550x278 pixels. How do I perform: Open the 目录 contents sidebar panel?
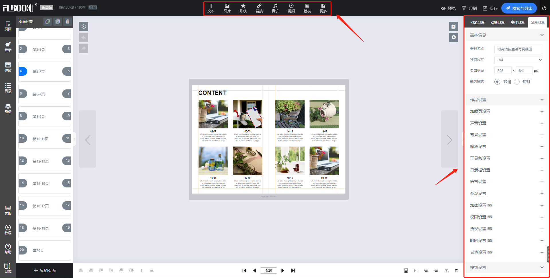coord(8,88)
